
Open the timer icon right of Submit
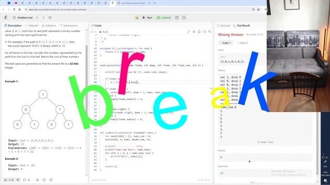(177, 17)
